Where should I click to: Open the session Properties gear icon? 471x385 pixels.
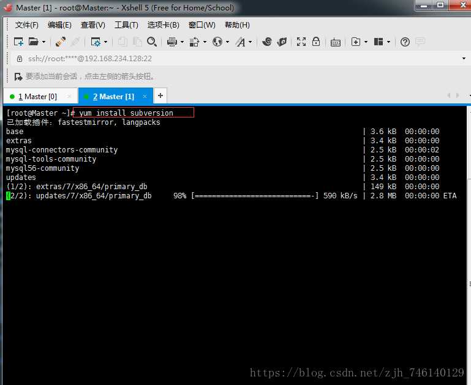click(x=96, y=42)
